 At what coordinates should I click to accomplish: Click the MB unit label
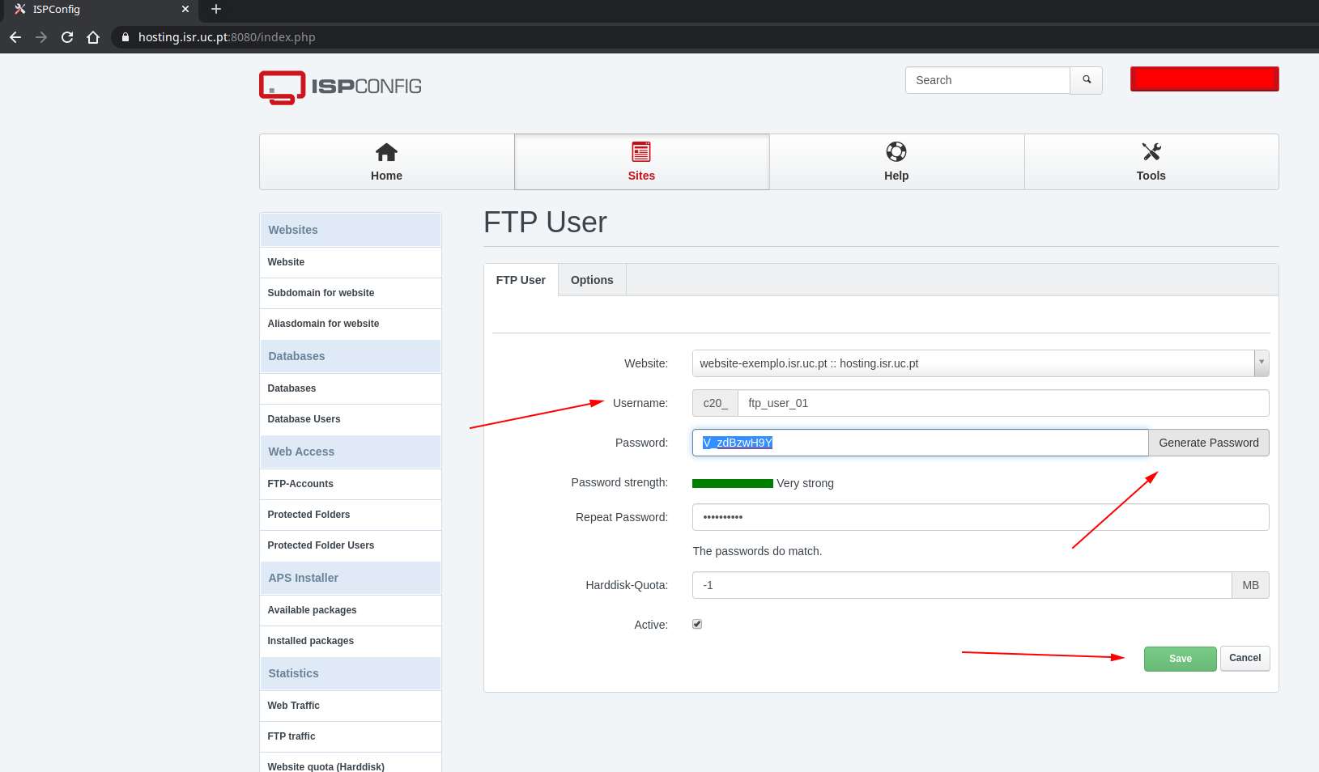point(1251,585)
